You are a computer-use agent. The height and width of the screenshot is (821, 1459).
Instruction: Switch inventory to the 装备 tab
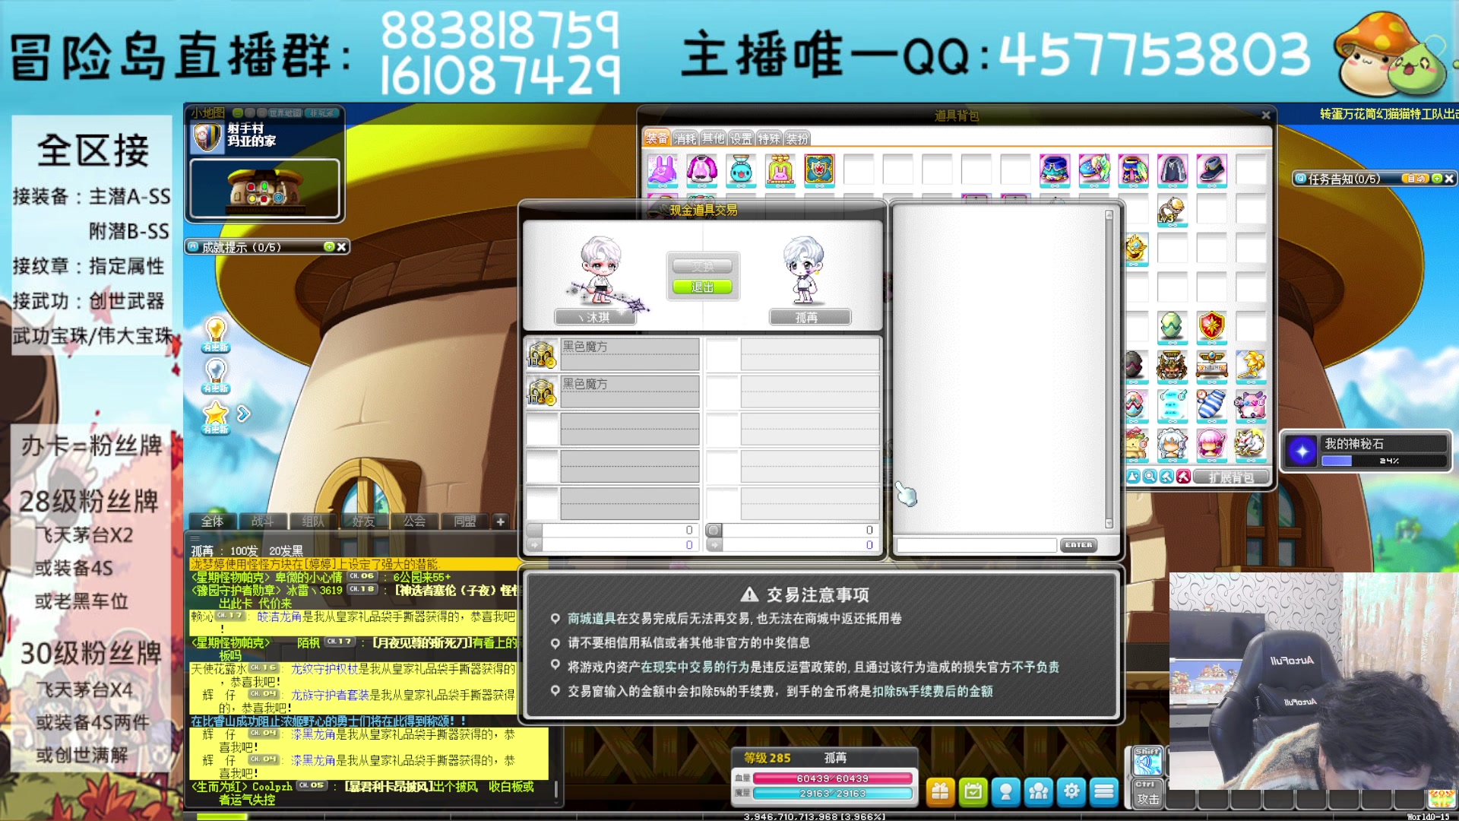coord(657,138)
